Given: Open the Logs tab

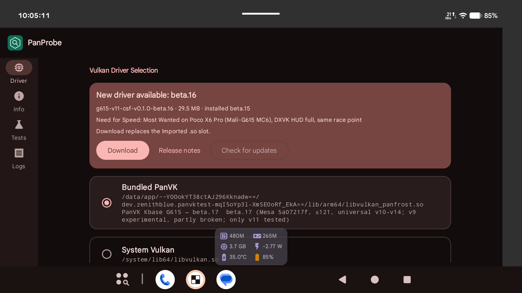Looking at the screenshot, I should click(x=19, y=158).
